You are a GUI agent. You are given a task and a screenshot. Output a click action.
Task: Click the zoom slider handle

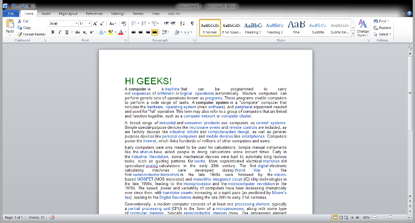pos(390,217)
